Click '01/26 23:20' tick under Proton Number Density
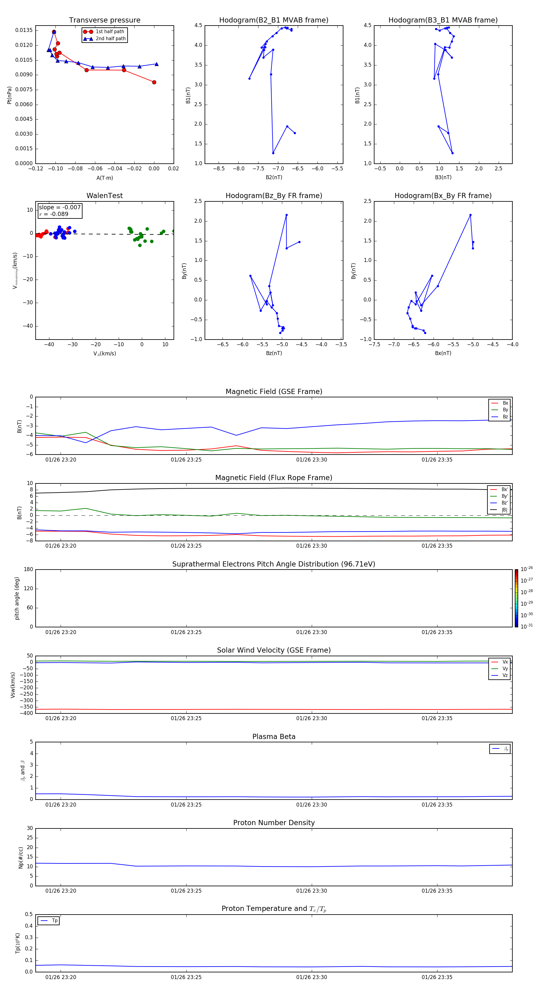This screenshot has height=1004, width=548. [x=61, y=891]
